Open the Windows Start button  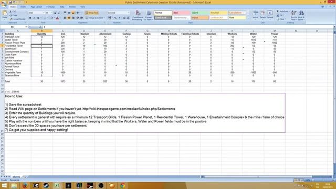(4, 185)
